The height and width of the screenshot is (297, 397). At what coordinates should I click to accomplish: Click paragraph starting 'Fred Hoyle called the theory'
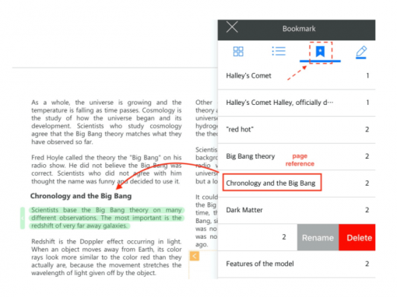[x=107, y=169]
